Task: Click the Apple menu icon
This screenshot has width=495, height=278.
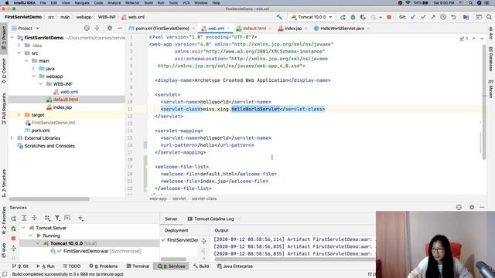Action: [7, 3]
